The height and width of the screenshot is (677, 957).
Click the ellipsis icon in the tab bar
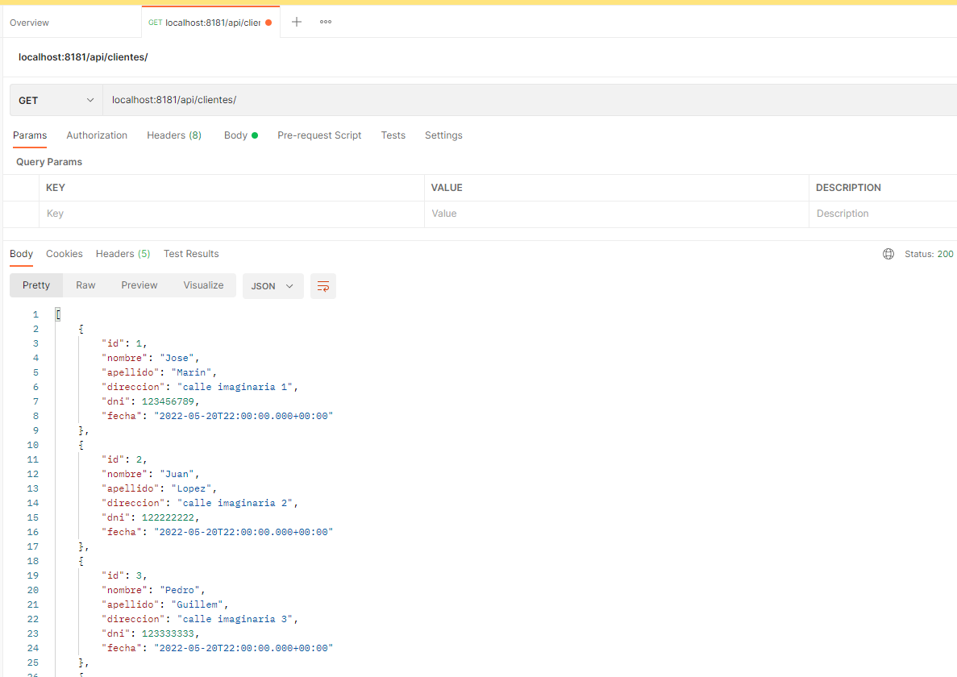325,22
